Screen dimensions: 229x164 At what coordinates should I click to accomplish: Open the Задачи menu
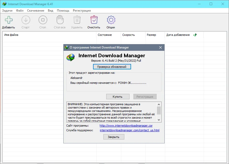point(7,11)
